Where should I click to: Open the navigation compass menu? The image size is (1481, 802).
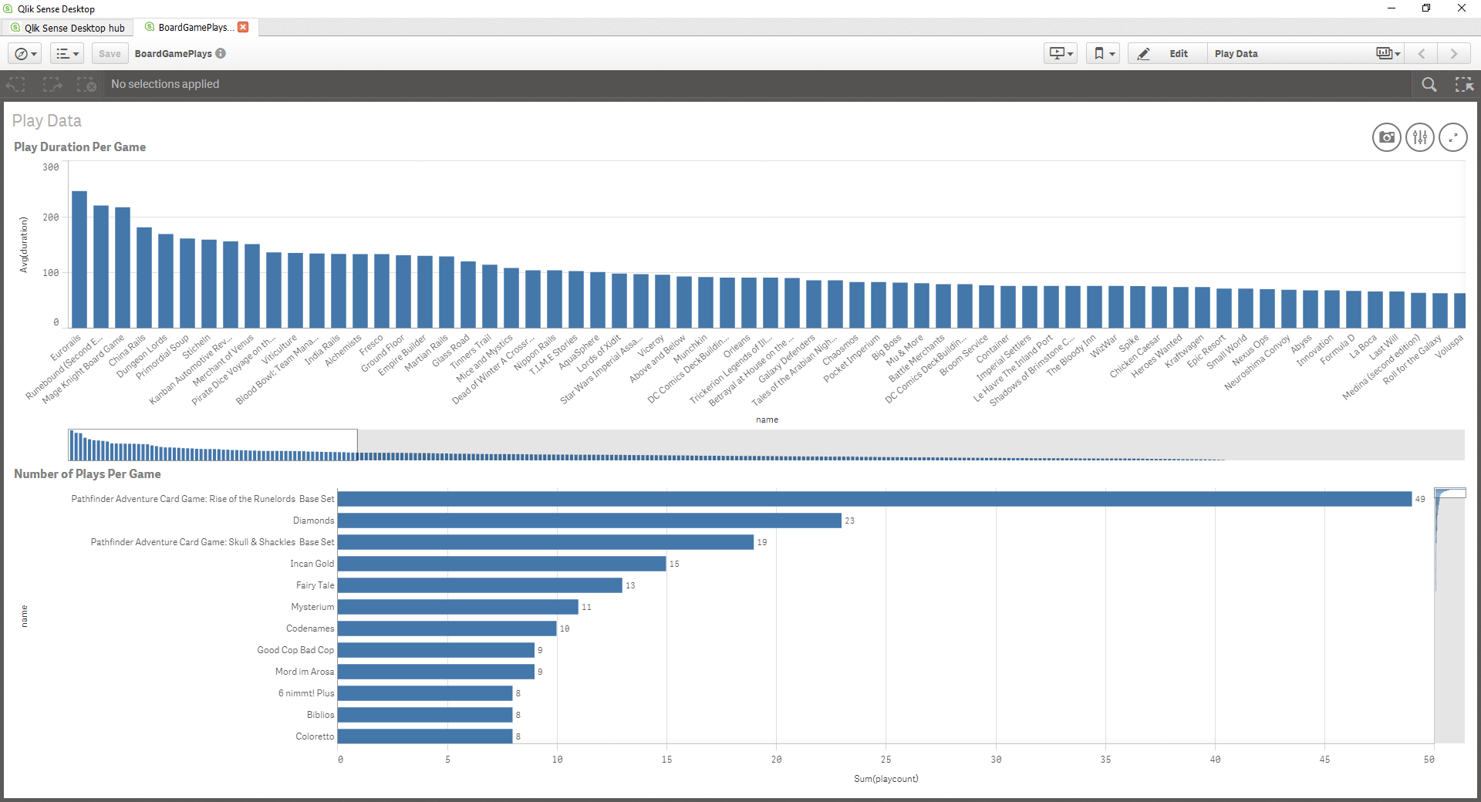25,53
